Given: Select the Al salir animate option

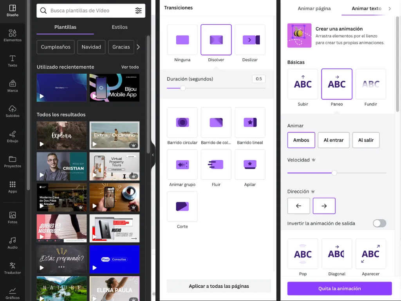Looking at the screenshot, I should pos(366,140).
